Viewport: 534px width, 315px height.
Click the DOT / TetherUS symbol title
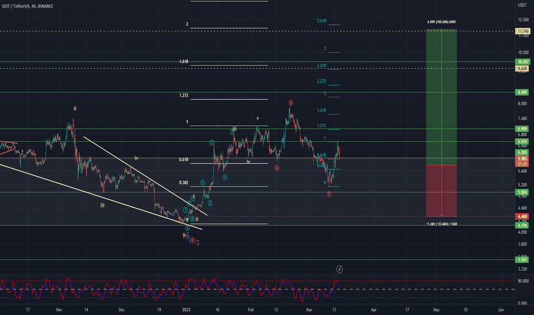click(x=28, y=6)
